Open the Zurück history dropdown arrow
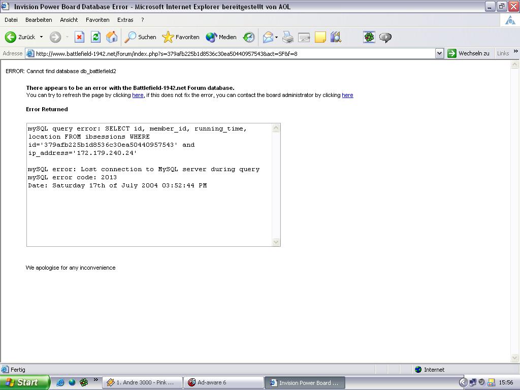 pos(42,37)
